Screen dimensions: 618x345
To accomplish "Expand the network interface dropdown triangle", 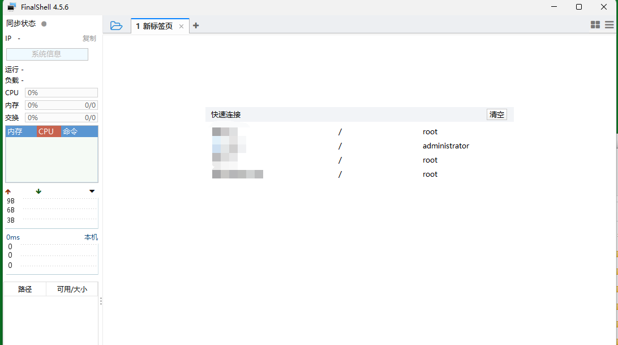I will 92,191.
